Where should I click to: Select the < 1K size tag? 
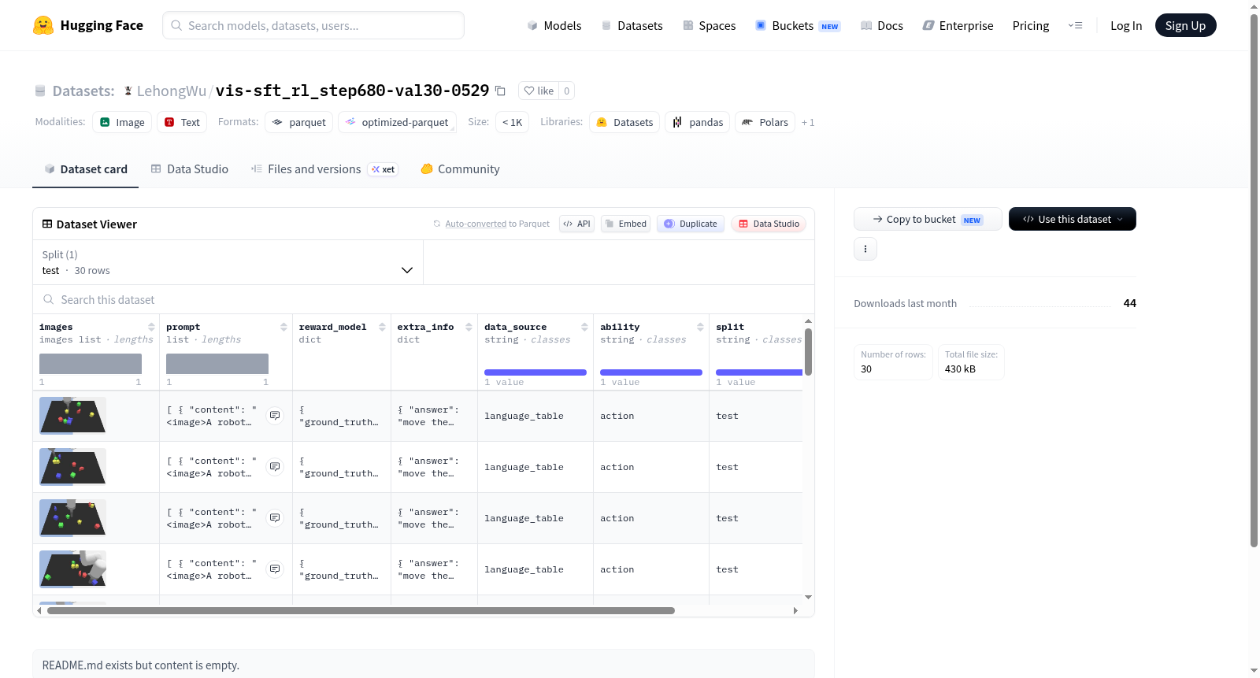pos(512,122)
